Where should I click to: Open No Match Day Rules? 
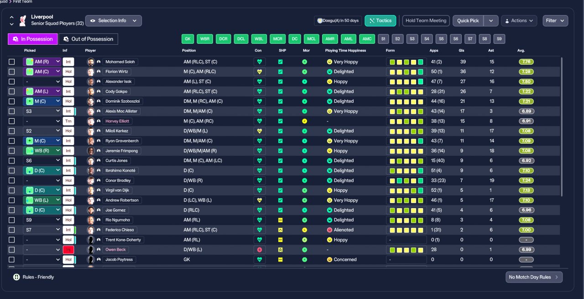pos(534,277)
